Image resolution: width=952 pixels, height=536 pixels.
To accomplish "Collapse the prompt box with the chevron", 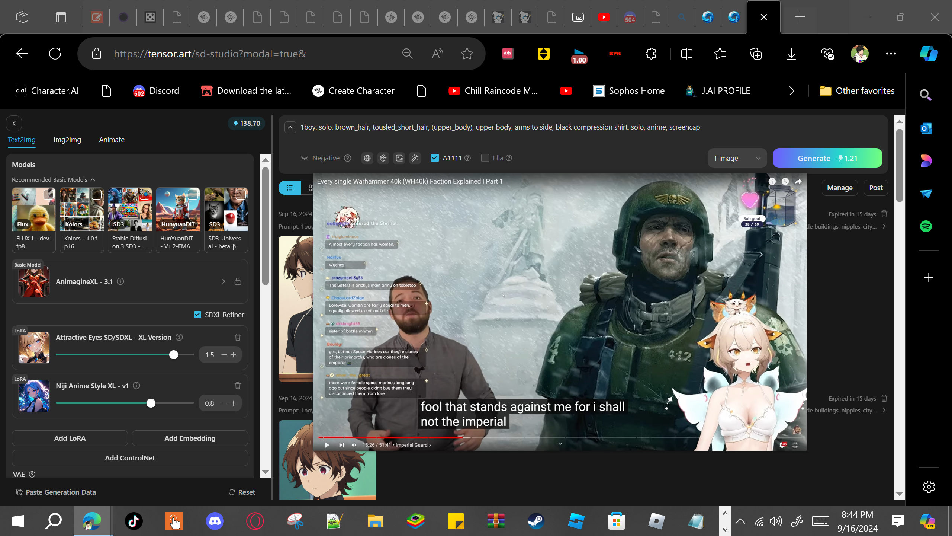I will coord(290,127).
